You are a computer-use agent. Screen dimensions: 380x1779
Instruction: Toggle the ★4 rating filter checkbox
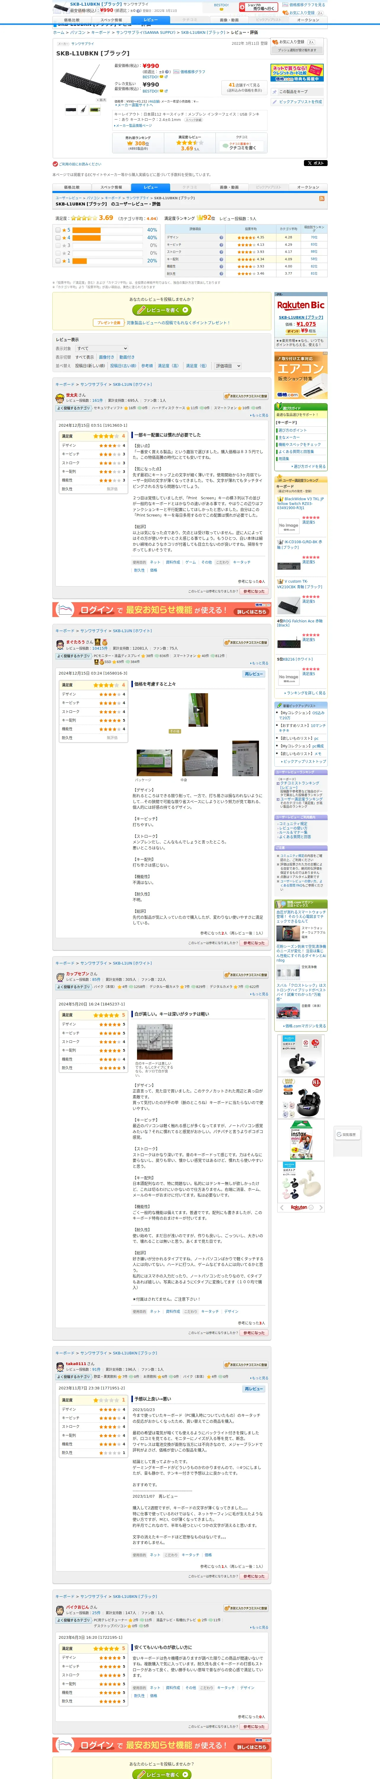pyautogui.click(x=58, y=237)
